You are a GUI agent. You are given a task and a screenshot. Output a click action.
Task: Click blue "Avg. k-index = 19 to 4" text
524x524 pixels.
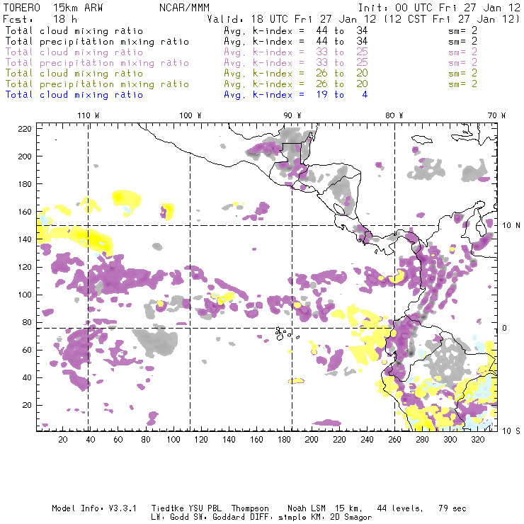pos(296,95)
